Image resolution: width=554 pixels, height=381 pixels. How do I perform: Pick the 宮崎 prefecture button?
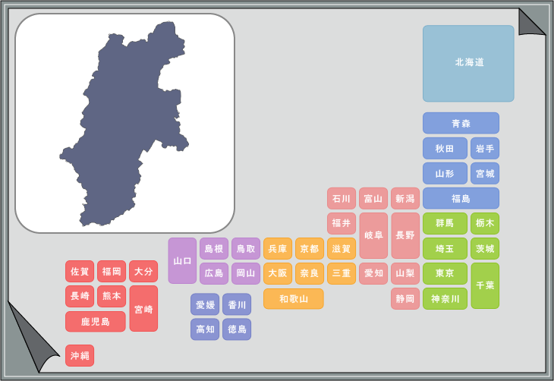click(143, 309)
